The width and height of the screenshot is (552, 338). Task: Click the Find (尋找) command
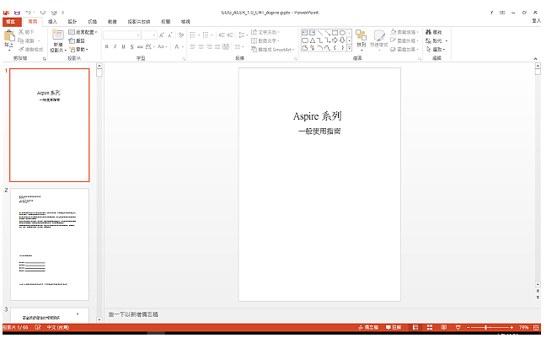(434, 32)
